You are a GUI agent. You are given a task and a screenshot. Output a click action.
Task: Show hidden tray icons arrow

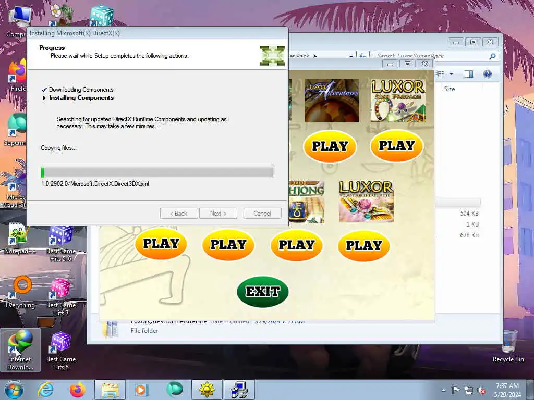[443, 390]
